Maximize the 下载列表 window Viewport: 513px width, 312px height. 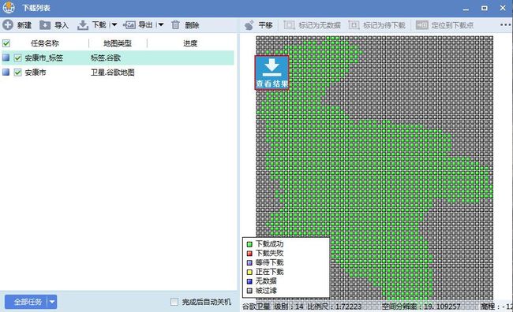pos(485,8)
